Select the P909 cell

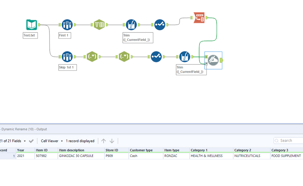coord(117,156)
